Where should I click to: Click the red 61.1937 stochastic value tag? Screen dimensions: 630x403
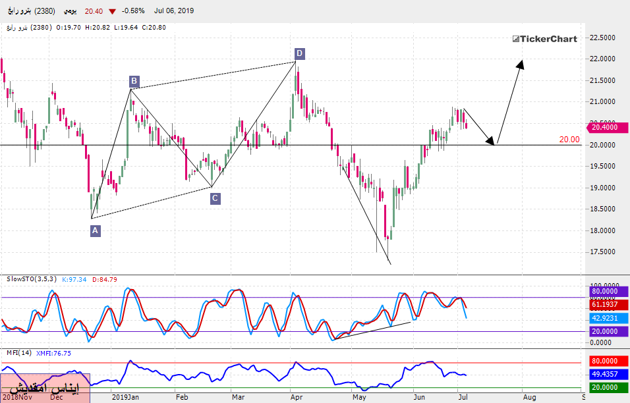point(605,305)
